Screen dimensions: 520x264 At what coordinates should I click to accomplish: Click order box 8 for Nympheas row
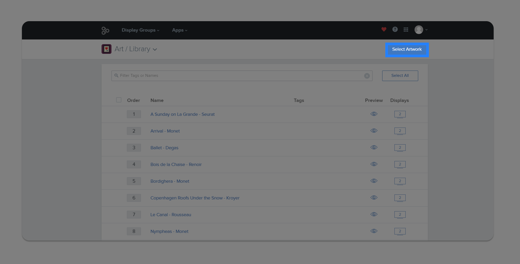pos(134,231)
